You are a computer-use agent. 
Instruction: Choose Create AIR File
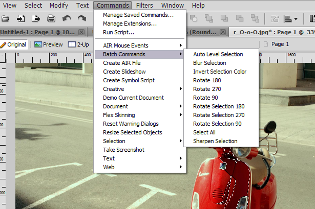pyautogui.click(x=139, y=63)
